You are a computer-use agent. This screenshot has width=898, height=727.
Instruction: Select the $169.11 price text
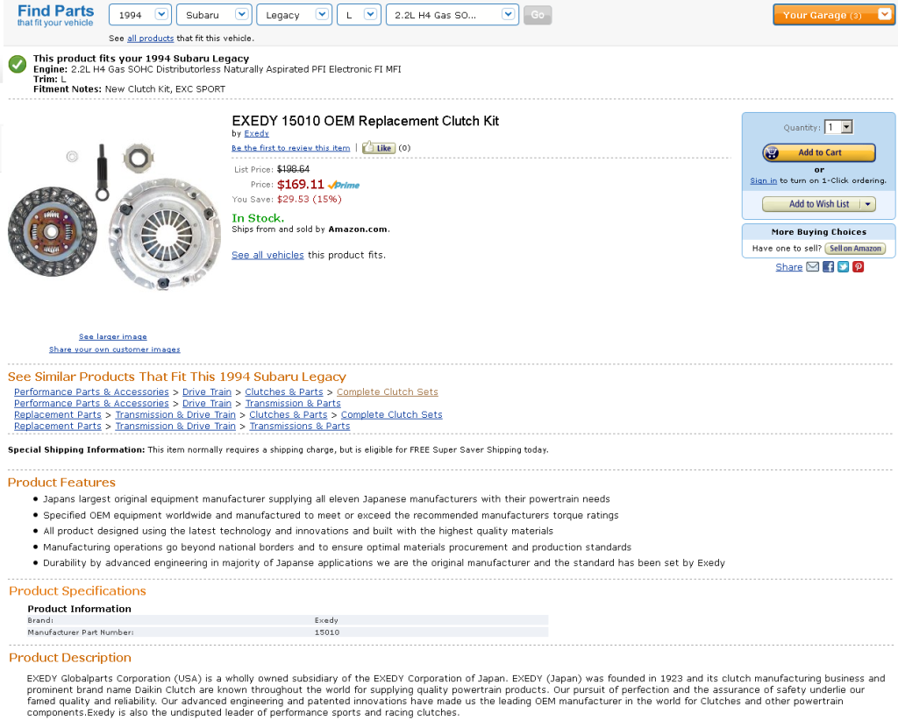[301, 185]
